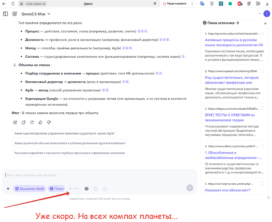Viewport: 272px width, 222px height.
Task: Select the suggestion about методологии кроме Agile
Action: click(64, 133)
